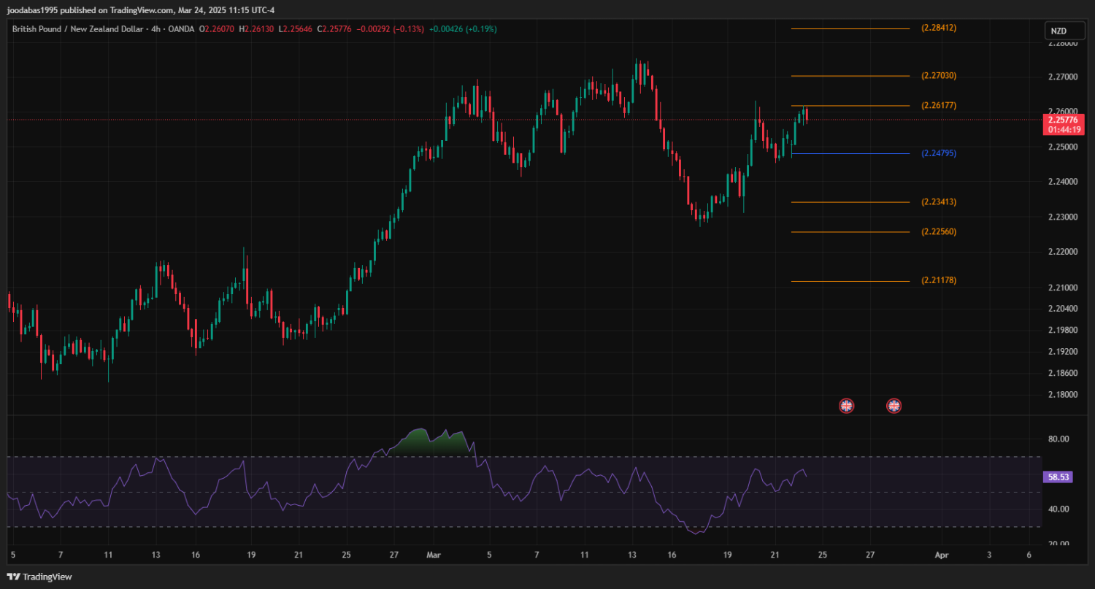Viewport: 1095px width, 589px height.
Task: Click the purple RSI value tag 58.53
Action: (1058, 477)
